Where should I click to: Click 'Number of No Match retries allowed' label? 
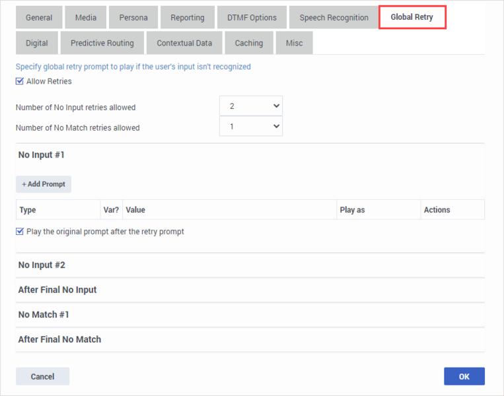[x=77, y=128]
